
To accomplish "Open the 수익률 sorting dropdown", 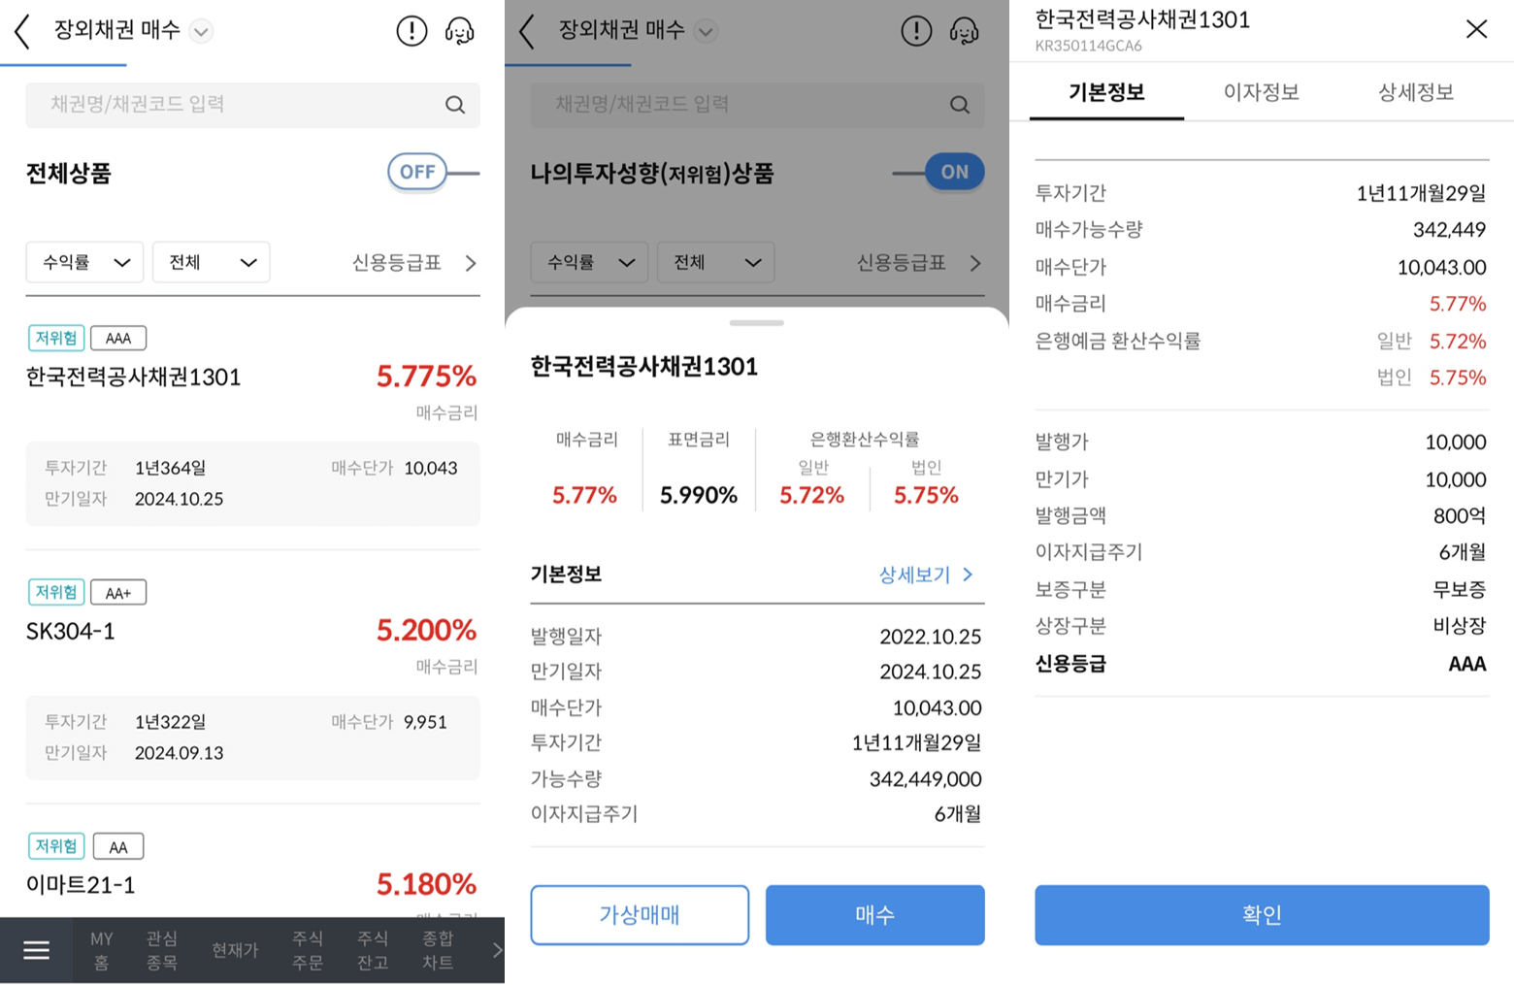I will tap(84, 262).
